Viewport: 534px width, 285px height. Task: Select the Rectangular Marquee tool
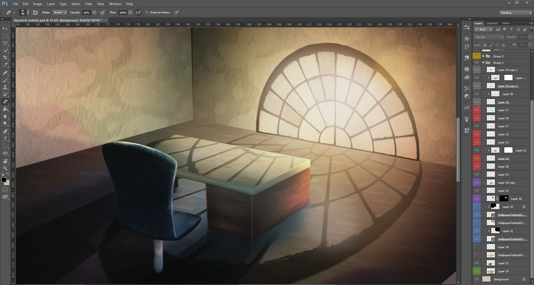pyautogui.click(x=5, y=36)
